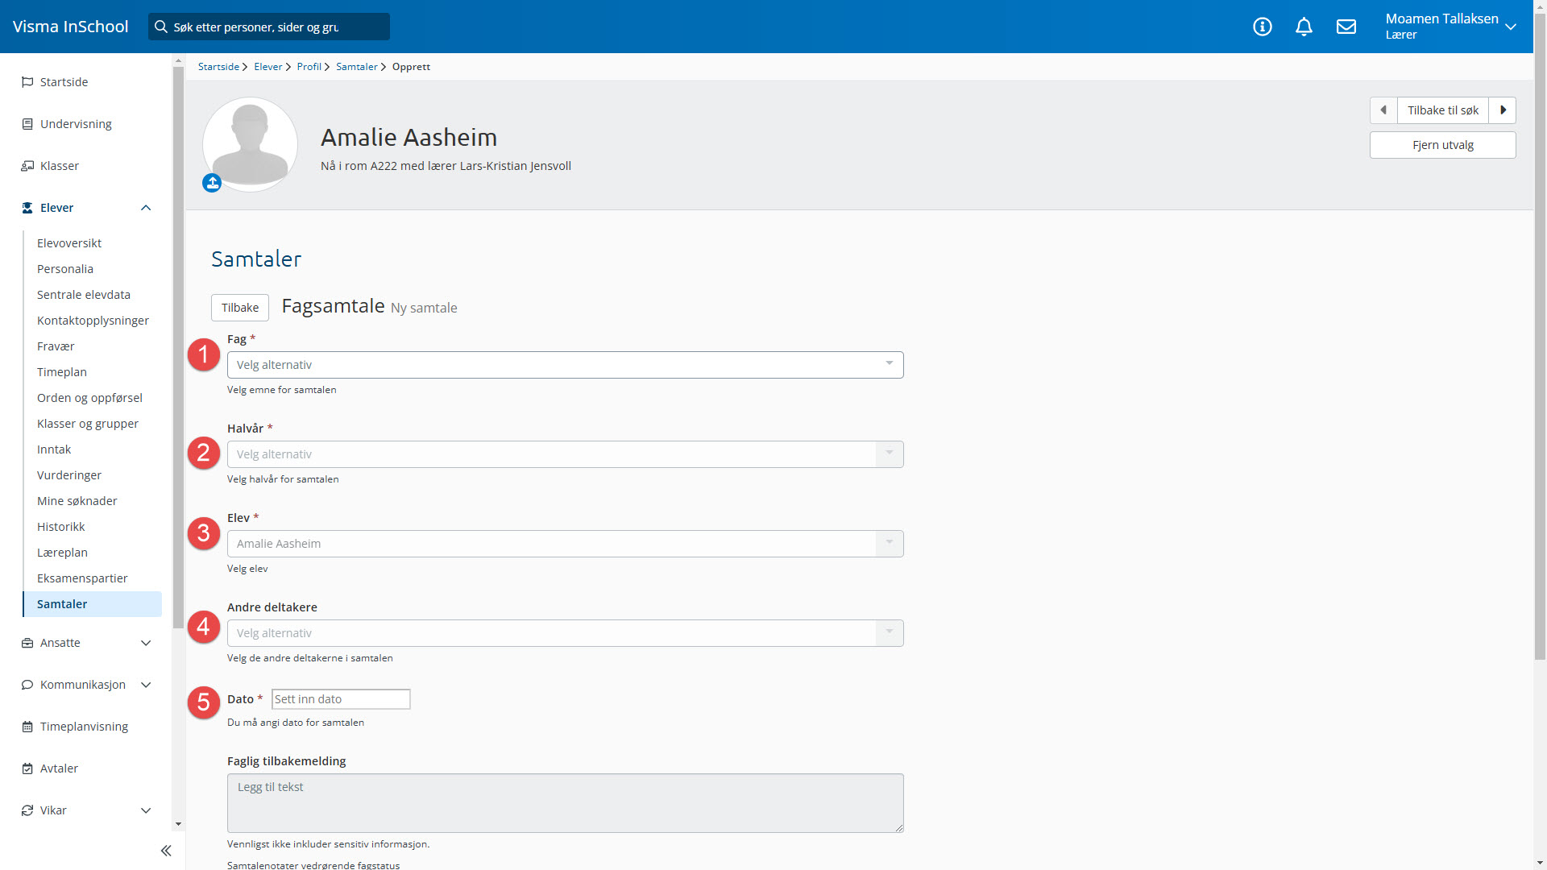1547x870 pixels.
Task: Open the information circle icon
Action: [1263, 27]
